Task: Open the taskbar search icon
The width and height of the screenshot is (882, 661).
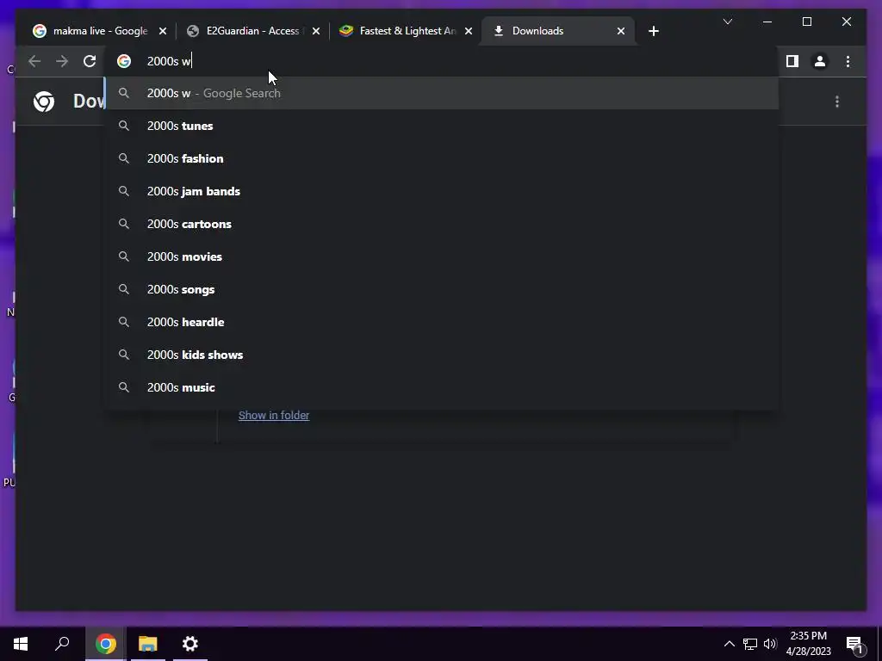Action: [62, 644]
